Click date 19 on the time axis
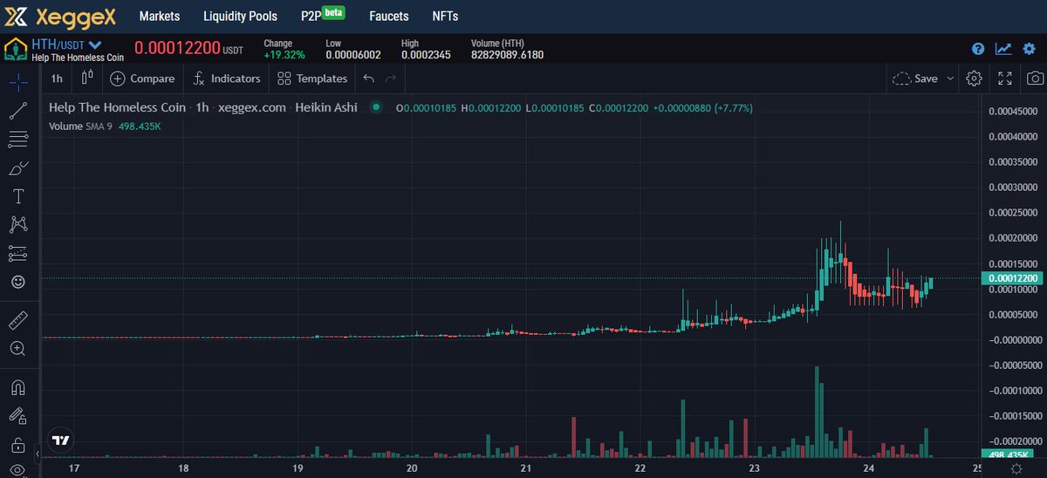The width and height of the screenshot is (1047, 478). 298,468
